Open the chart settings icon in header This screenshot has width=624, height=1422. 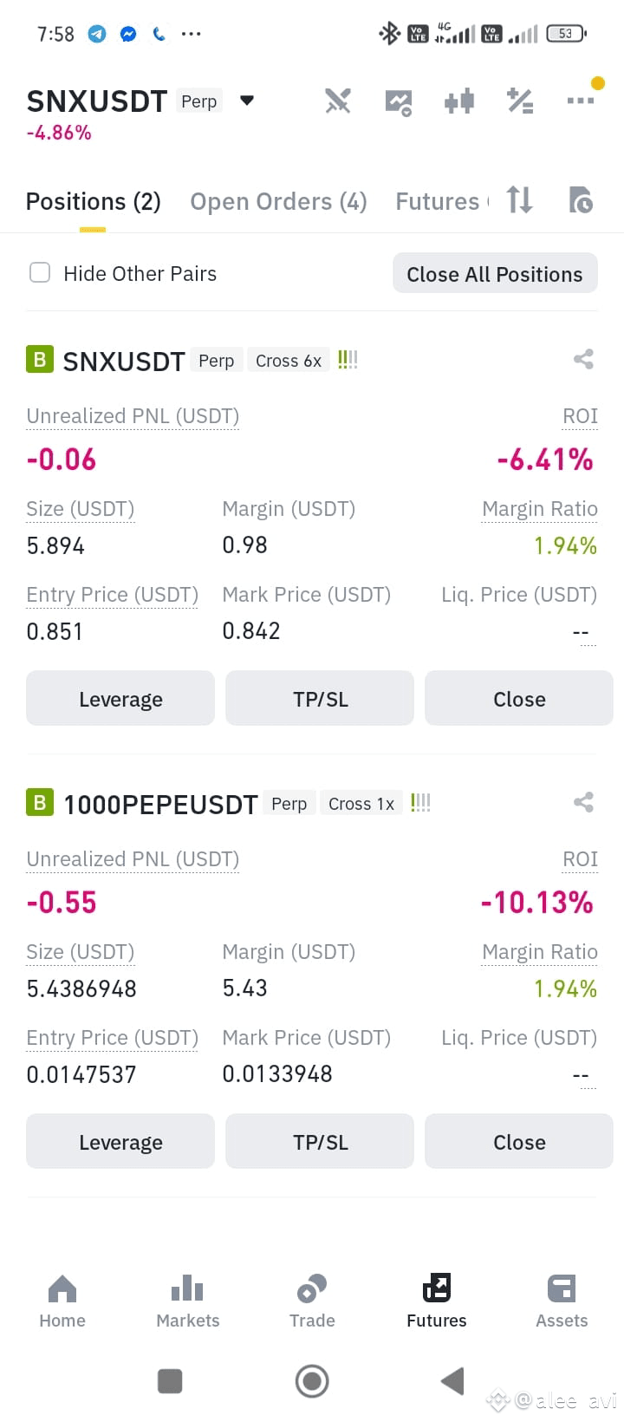click(x=399, y=102)
